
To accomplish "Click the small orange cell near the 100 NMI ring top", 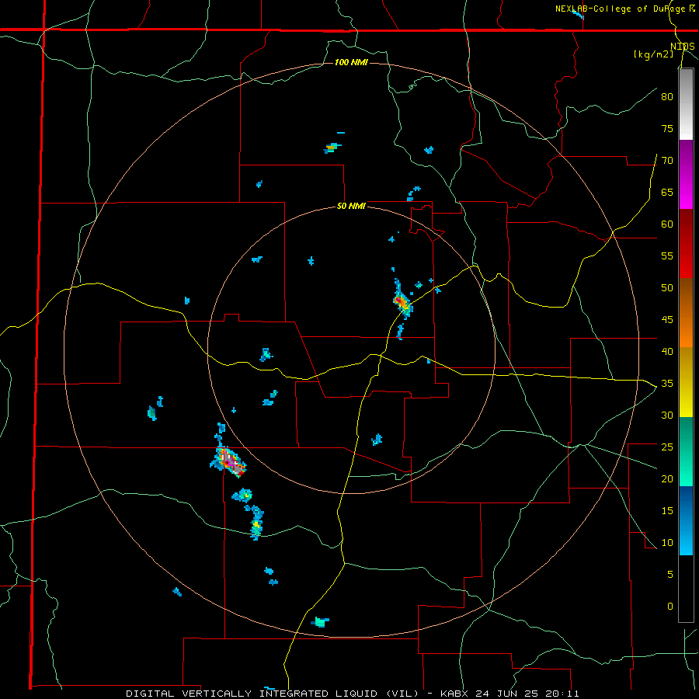I will (x=332, y=148).
